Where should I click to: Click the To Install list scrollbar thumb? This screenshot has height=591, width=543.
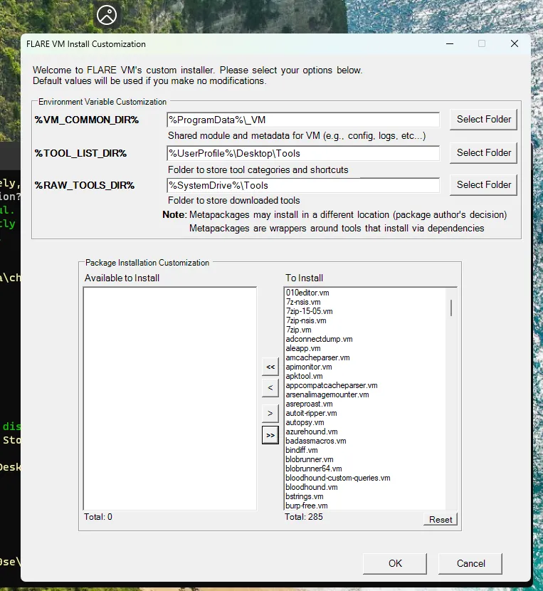click(x=451, y=308)
